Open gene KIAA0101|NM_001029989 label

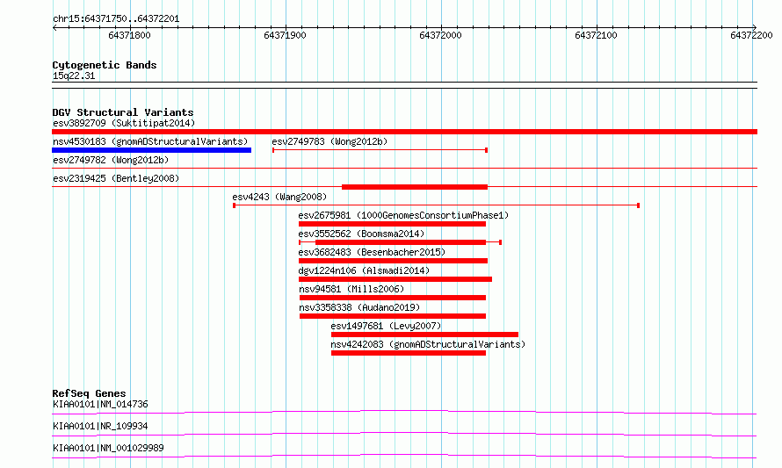point(108,448)
